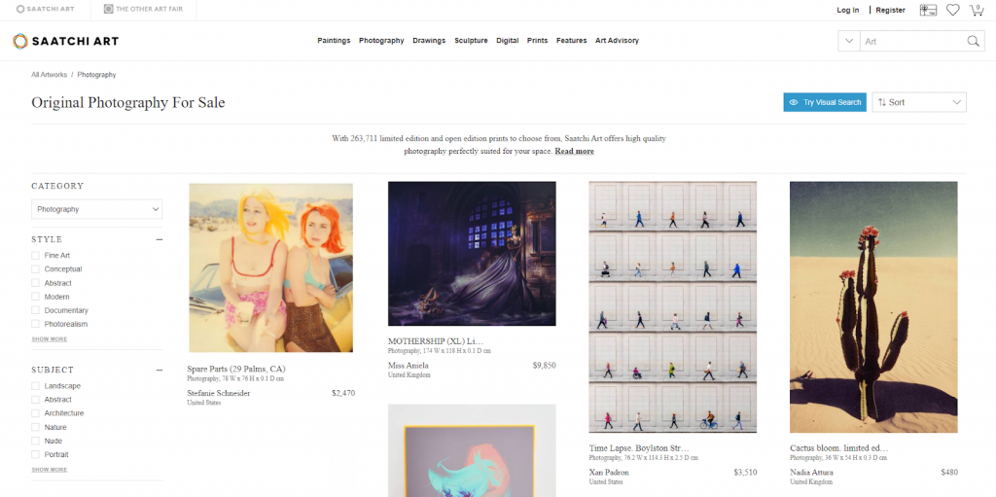The height and width of the screenshot is (497, 996).
Task: Open favorites heart icon
Action: click(952, 10)
